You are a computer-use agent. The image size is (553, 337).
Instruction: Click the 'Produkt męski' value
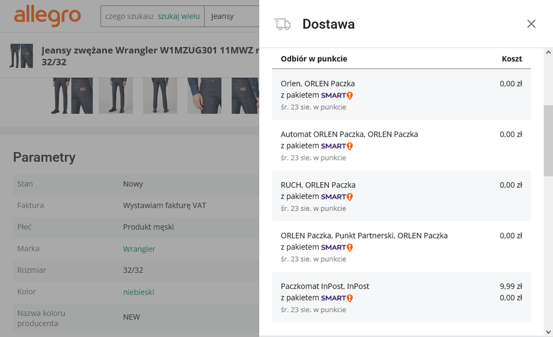pos(148,227)
